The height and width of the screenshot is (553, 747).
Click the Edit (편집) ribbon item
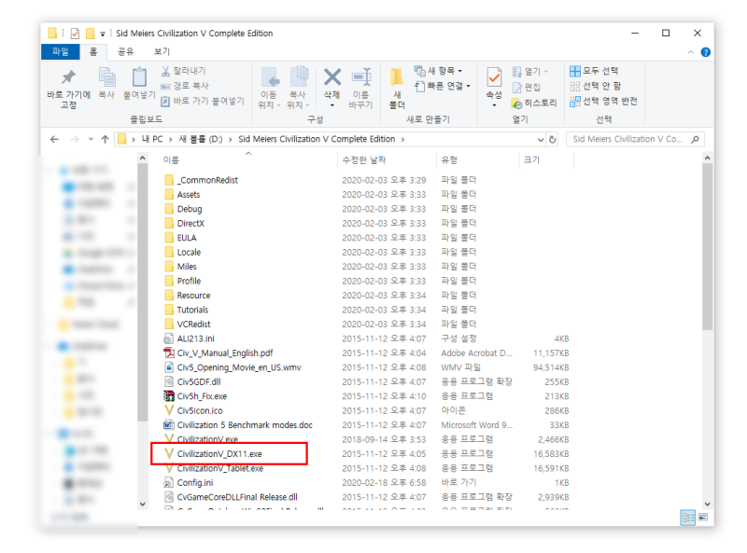tap(527, 87)
